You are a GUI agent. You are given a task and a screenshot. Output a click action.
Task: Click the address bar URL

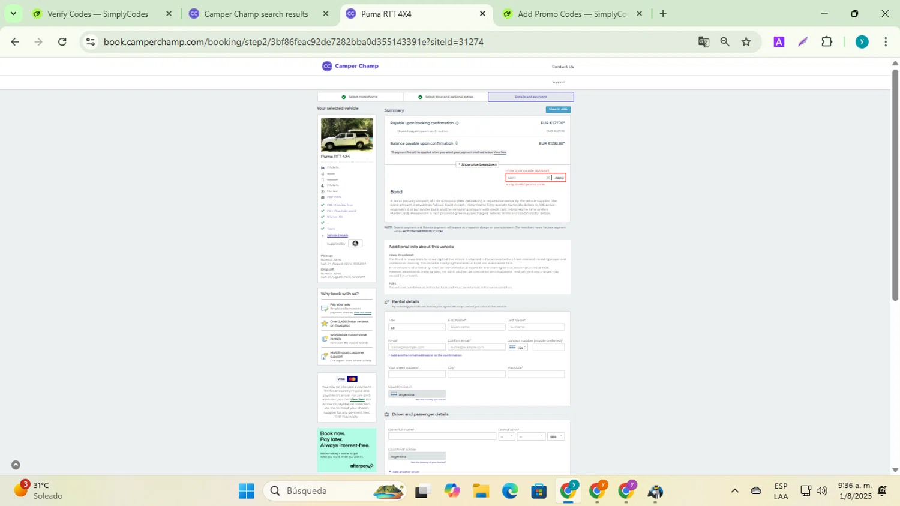click(293, 42)
